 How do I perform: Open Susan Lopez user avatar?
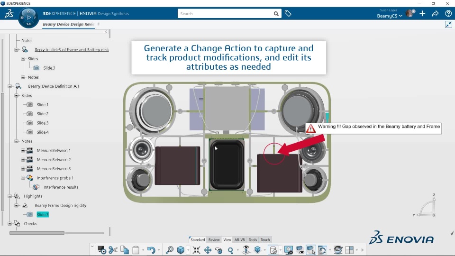click(x=410, y=13)
